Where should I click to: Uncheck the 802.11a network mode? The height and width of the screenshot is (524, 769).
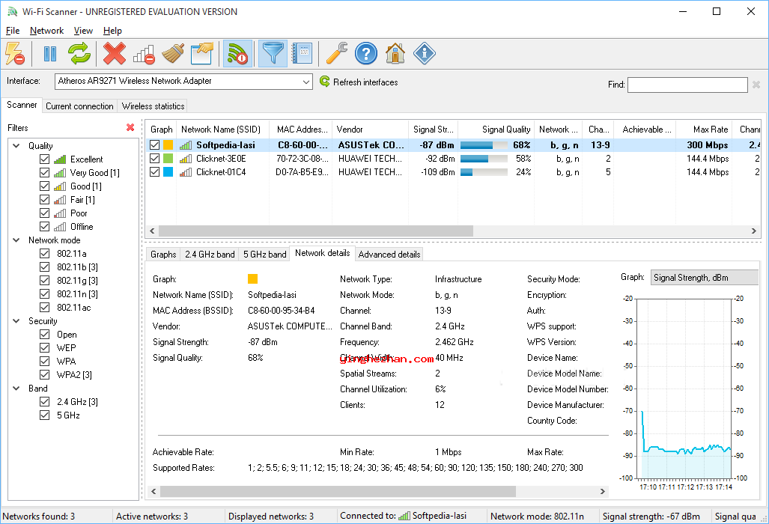[x=45, y=254]
